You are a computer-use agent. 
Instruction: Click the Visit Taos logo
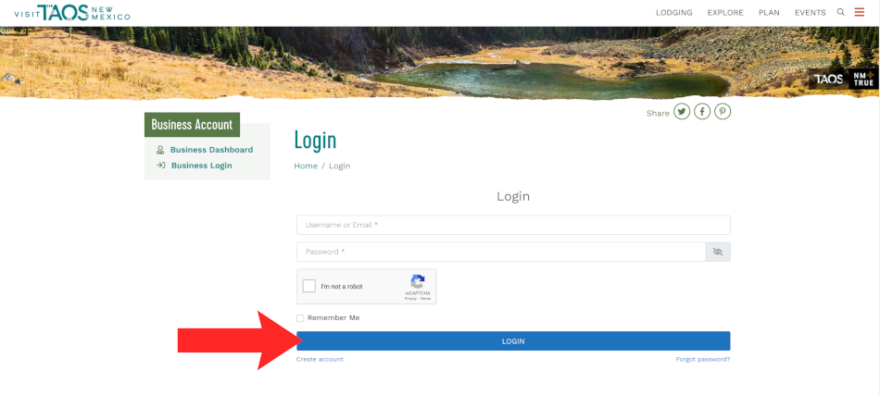(x=72, y=12)
